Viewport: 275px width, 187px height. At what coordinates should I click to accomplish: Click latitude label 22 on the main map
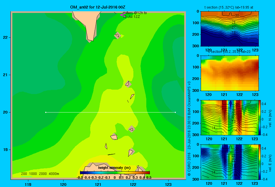point(5,38)
